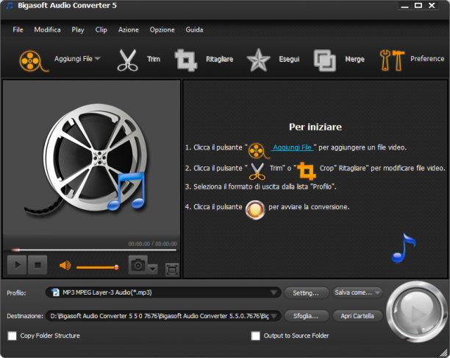The image size is (450, 358).
Task: Maximize the Bigasoft Audio Converter window
Action: (x=418, y=5)
